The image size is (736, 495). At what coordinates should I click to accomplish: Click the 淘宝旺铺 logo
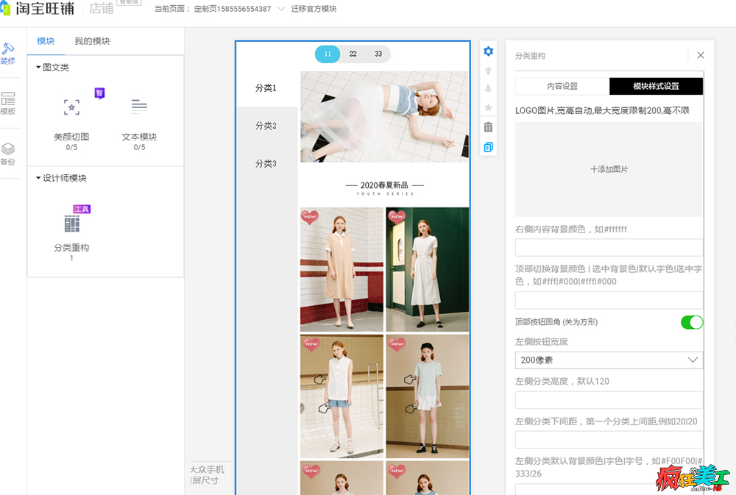(38, 8)
